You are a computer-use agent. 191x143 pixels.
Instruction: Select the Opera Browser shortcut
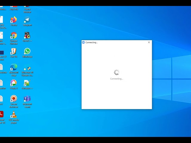27,8
